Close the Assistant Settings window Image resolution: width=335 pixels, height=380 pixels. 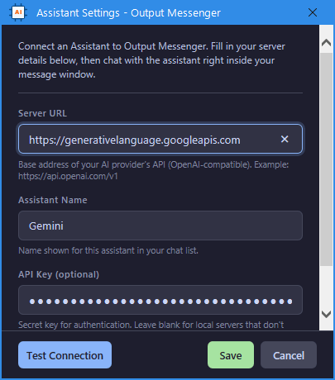pyautogui.click(x=313, y=12)
